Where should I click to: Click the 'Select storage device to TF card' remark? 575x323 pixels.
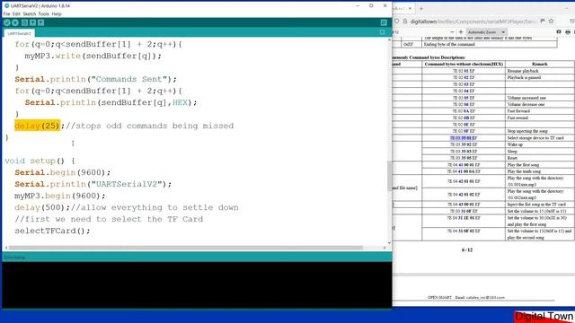535,138
